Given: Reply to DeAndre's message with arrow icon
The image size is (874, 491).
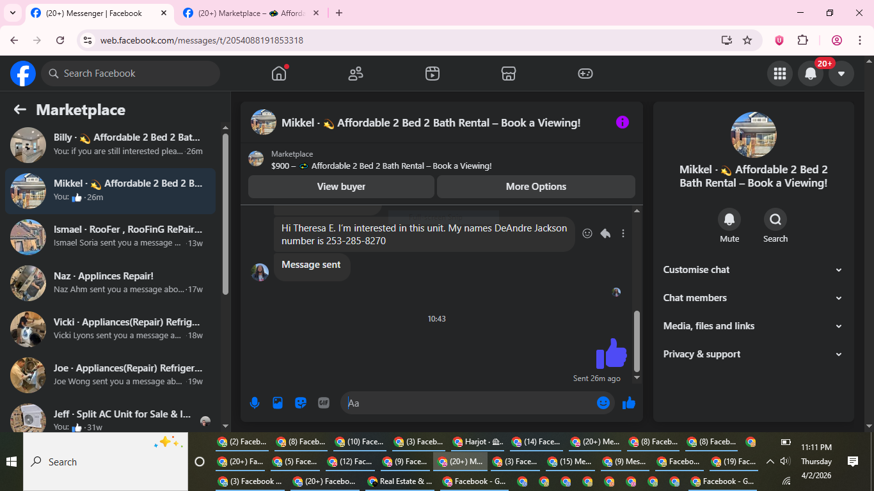Looking at the screenshot, I should (x=605, y=234).
